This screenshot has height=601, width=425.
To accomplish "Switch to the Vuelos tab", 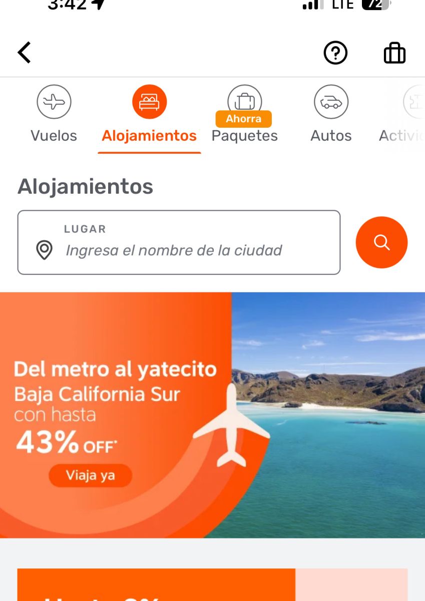I will 54,136.
